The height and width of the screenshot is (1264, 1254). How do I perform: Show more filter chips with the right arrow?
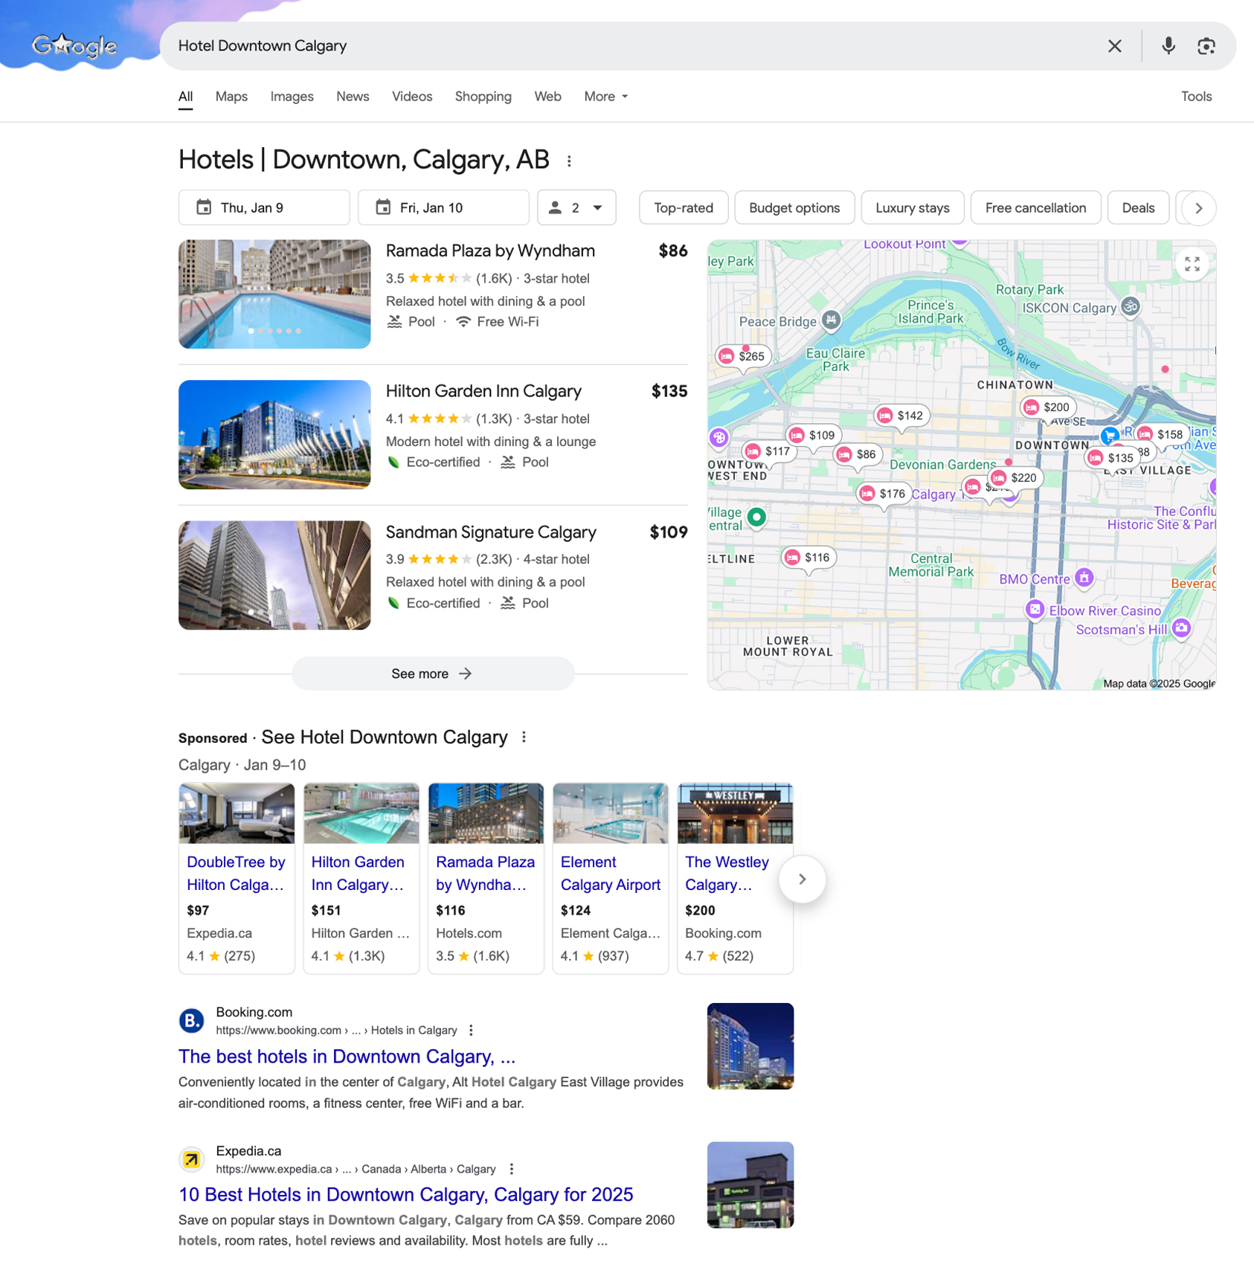click(1198, 208)
